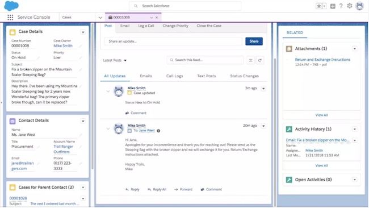Click View All under Attachments

[321, 115]
